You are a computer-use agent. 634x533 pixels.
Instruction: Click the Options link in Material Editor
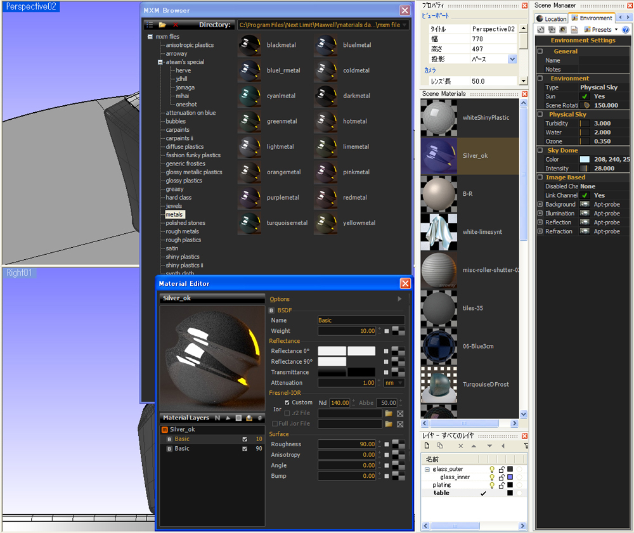point(280,299)
